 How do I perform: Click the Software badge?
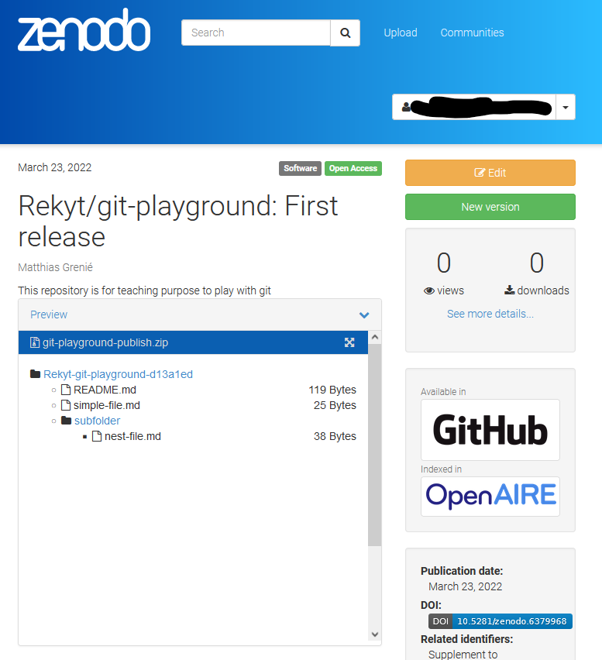[300, 168]
